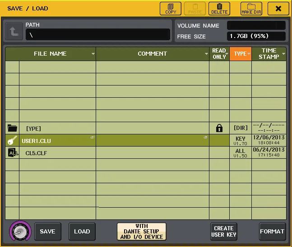Click the MAKE DIR button
292x247 pixels.
coord(251,9)
